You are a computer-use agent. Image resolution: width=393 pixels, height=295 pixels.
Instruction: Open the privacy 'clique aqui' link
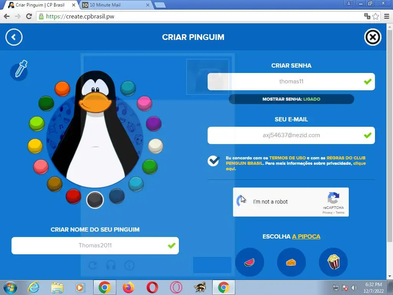[296, 166]
